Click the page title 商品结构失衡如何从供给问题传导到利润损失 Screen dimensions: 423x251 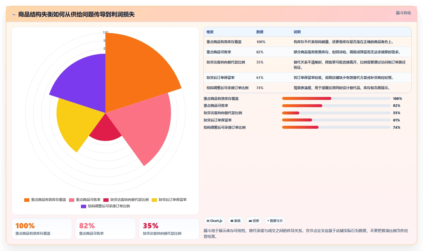pos(76,15)
